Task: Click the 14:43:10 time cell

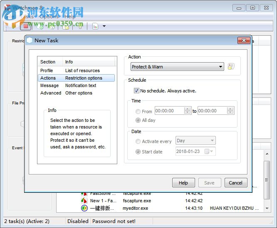Action: point(194,208)
